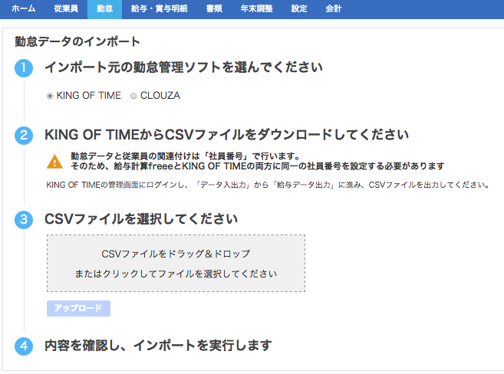Click the アップロード button
Viewport: 504px width, 374px height.
point(78,308)
